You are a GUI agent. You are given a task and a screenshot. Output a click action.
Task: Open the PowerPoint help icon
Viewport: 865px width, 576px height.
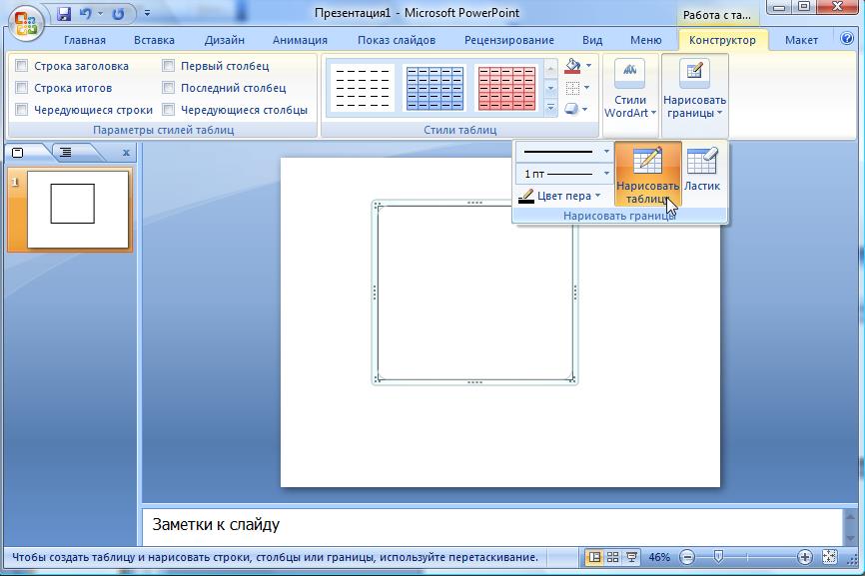click(x=846, y=38)
